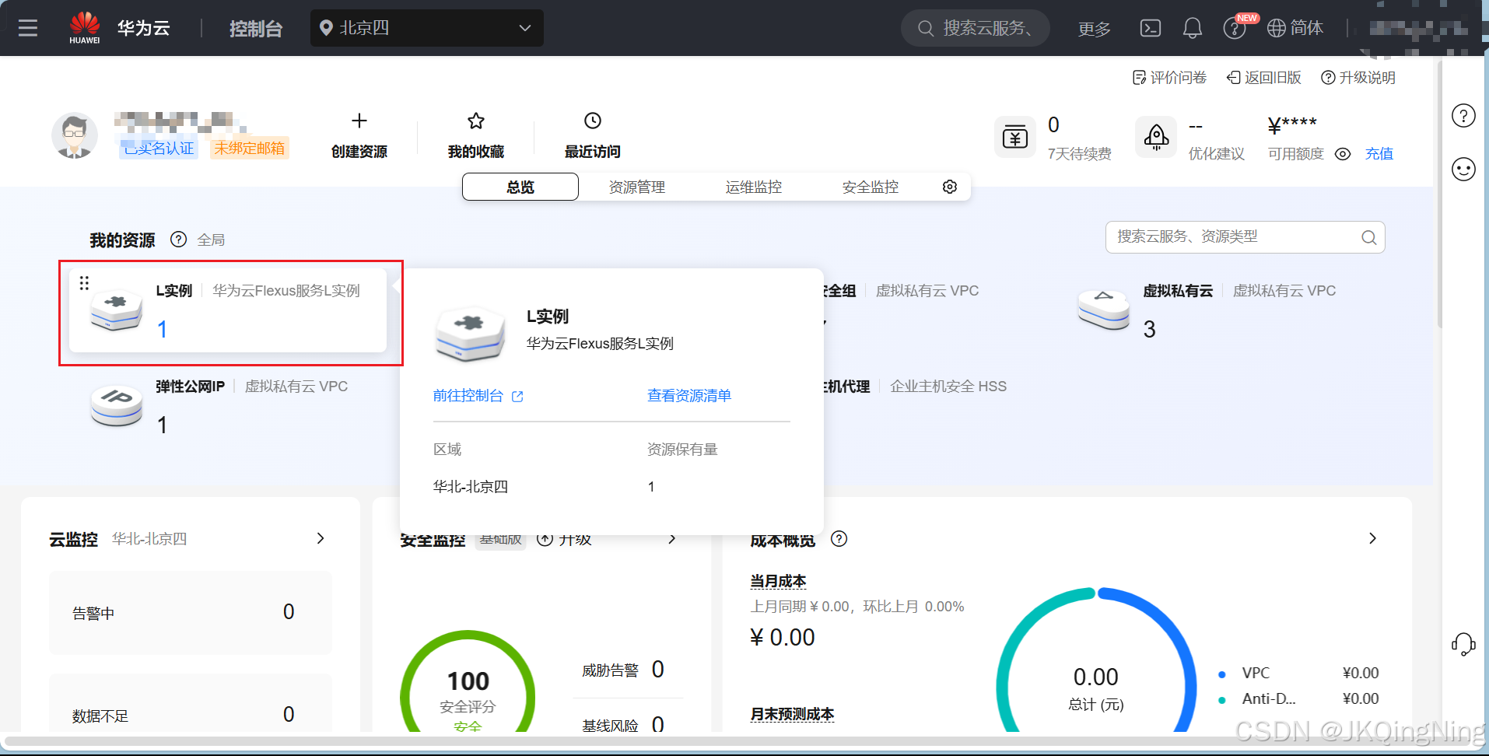Click the 告警中 alarm row
The image size is (1489, 756).
tap(191, 613)
